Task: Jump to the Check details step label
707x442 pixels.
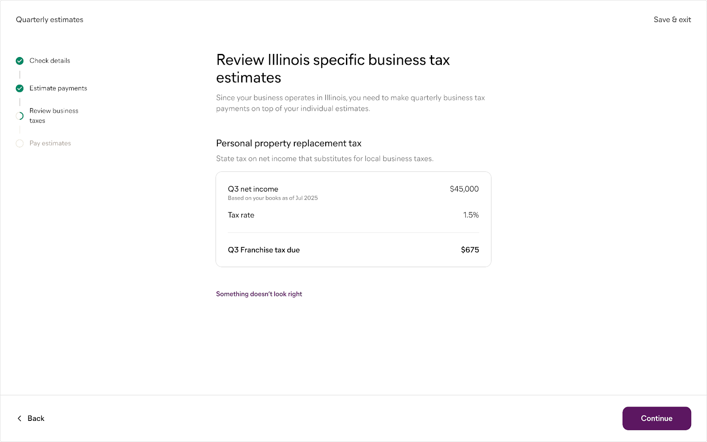Action: point(49,61)
